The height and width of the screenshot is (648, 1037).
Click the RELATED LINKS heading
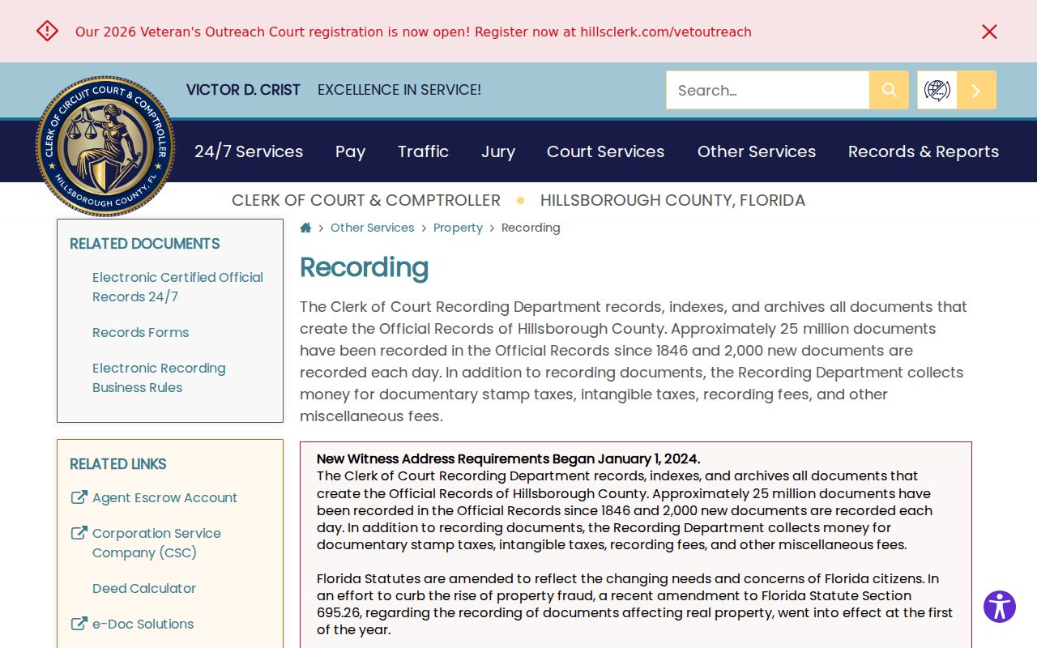click(117, 464)
